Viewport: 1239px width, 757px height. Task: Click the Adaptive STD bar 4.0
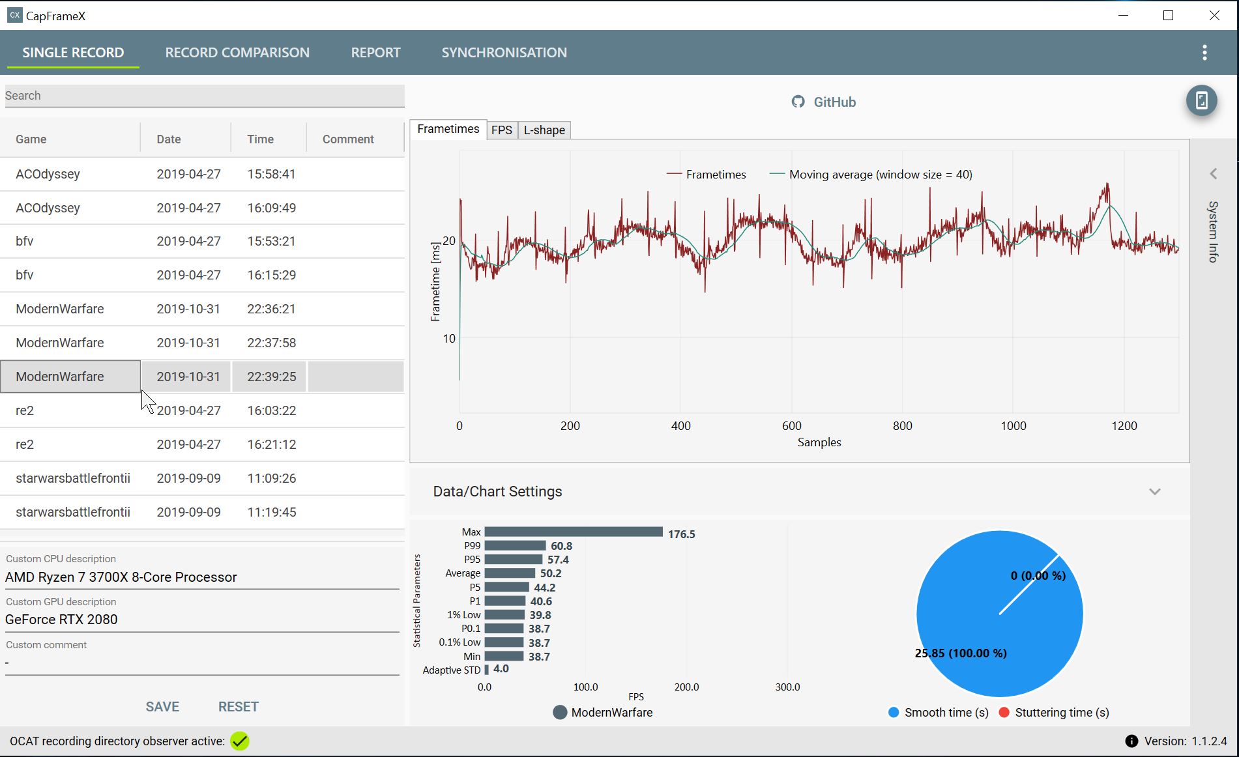click(487, 670)
